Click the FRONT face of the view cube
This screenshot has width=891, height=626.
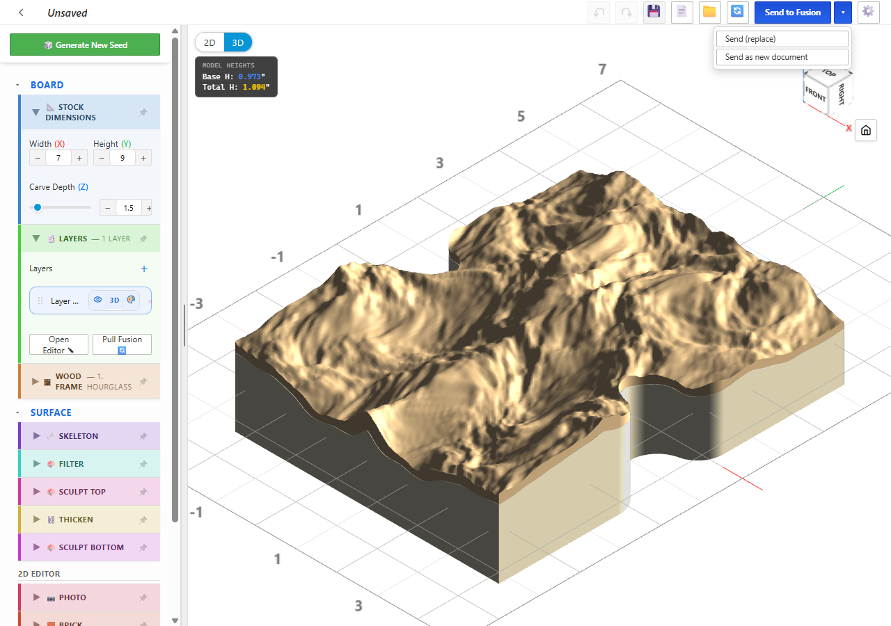click(815, 93)
